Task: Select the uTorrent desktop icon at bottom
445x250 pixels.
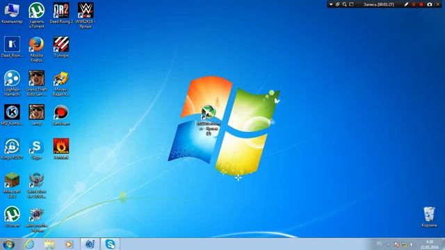Action: coord(12,217)
